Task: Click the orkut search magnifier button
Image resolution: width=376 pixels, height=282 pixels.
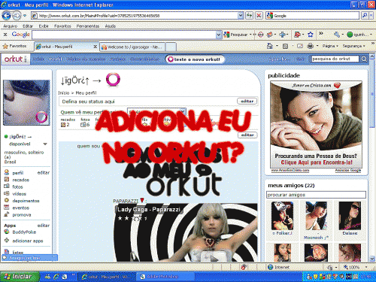Action: [364, 59]
